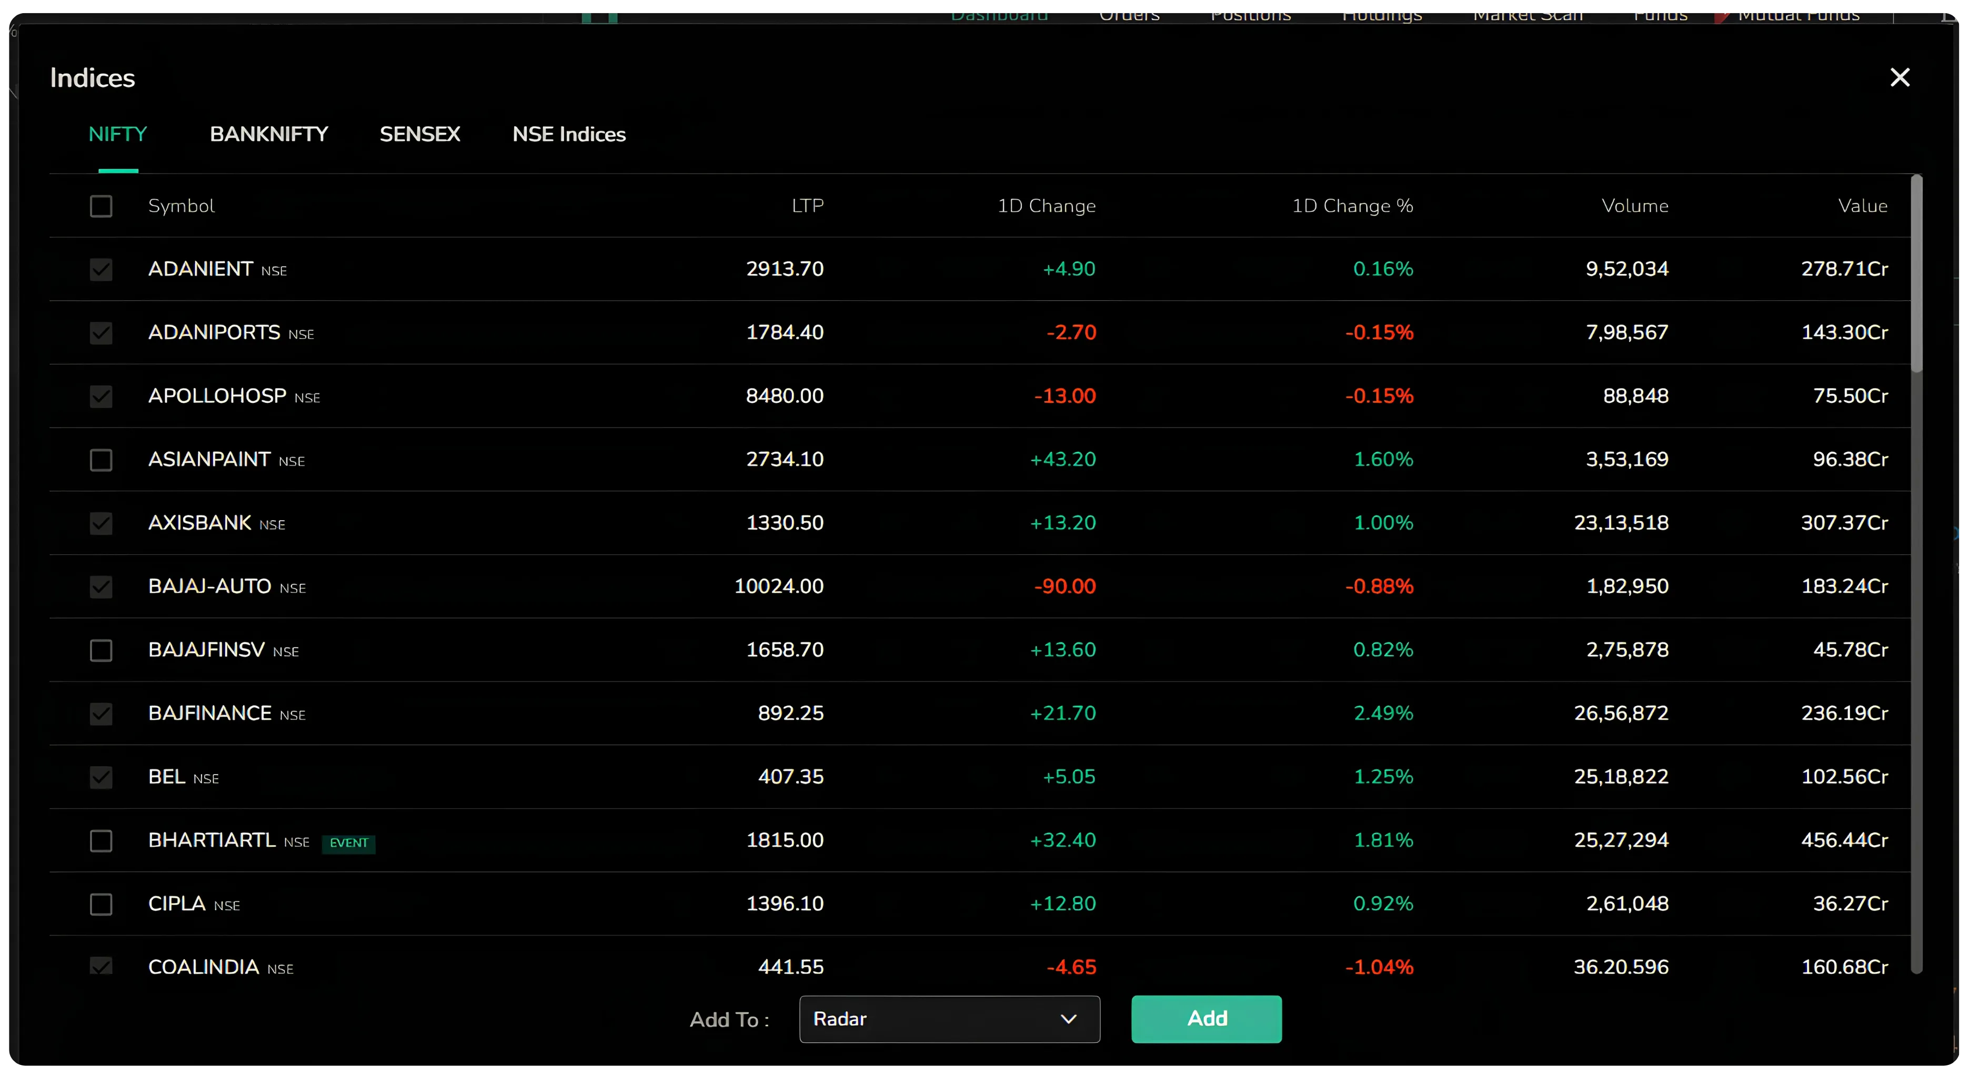Uncheck the ADANIPORTS checkbox

point(101,333)
